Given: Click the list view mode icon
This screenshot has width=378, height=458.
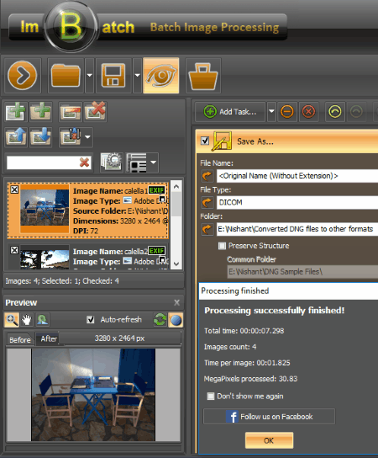Looking at the screenshot, I should pyautogui.click(x=136, y=162).
